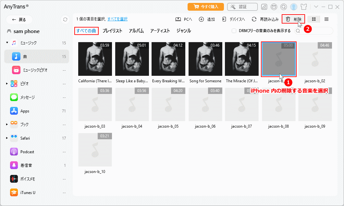Select the 曲 songs icon in sidebar
344x206 pixels.
(16, 56)
